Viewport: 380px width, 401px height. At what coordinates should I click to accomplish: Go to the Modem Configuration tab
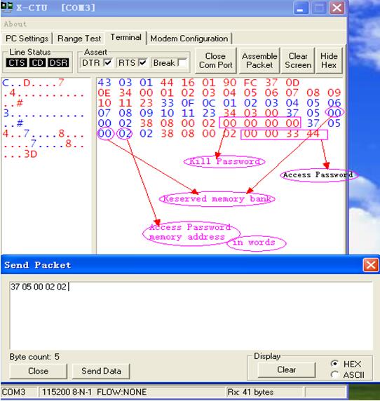coord(189,39)
